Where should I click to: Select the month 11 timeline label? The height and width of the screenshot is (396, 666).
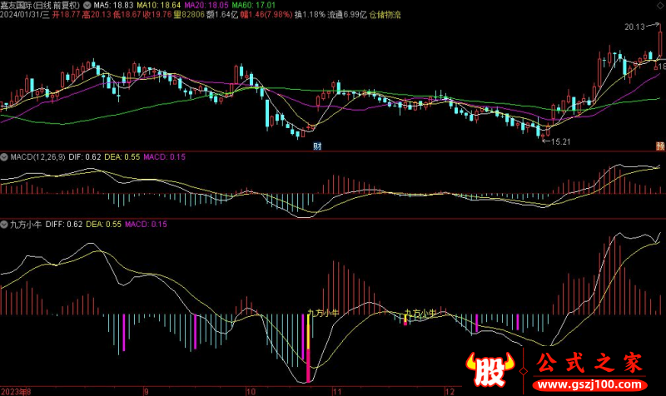pyautogui.click(x=336, y=389)
